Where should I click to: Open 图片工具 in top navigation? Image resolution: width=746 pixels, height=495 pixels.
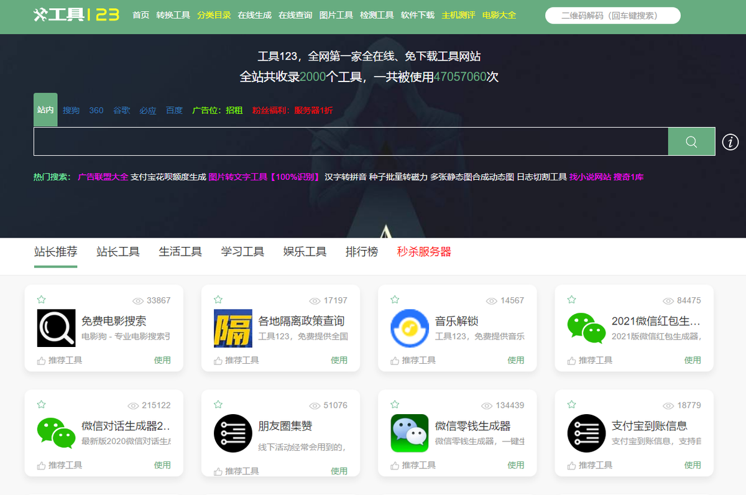pos(336,15)
